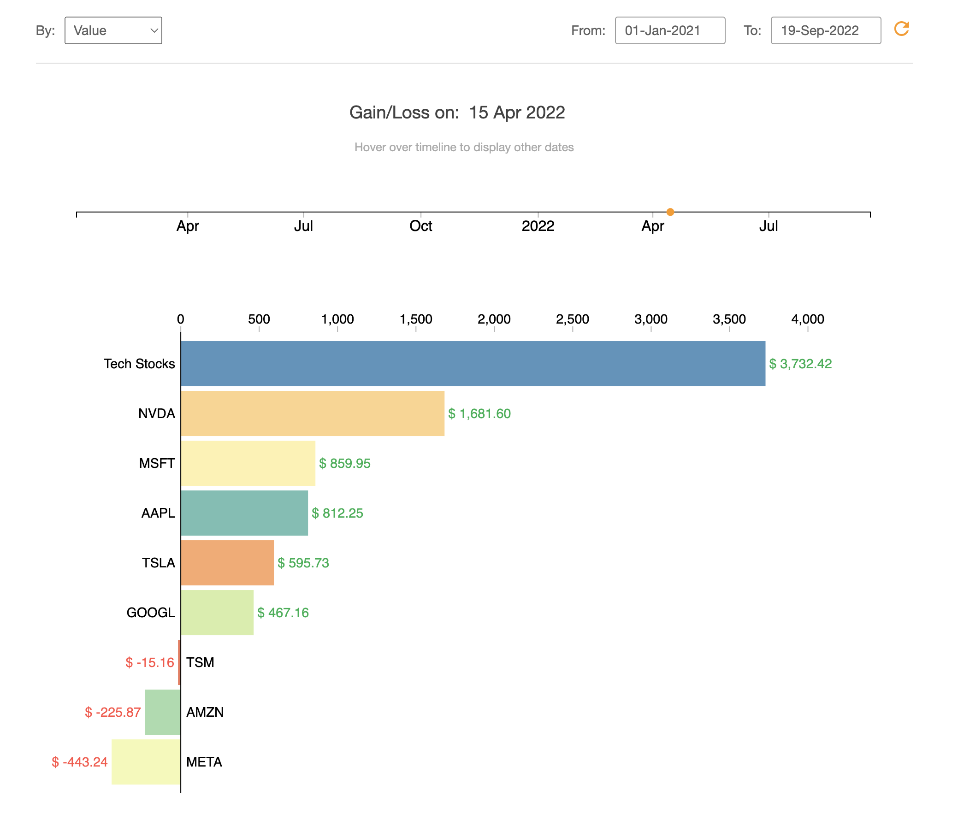Select the teal AAPL bar
This screenshot has height=826, width=958.
click(245, 513)
